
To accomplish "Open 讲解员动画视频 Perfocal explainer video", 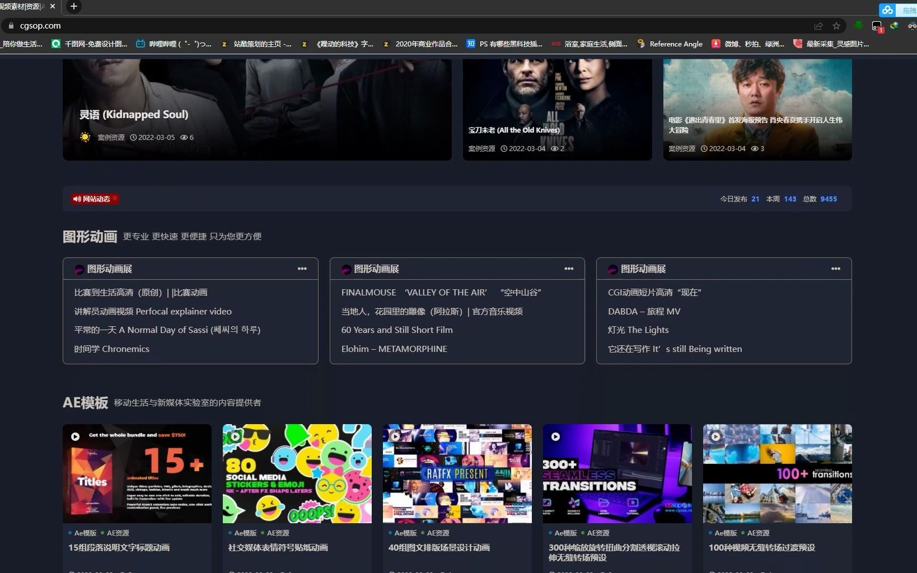I will pos(153,312).
